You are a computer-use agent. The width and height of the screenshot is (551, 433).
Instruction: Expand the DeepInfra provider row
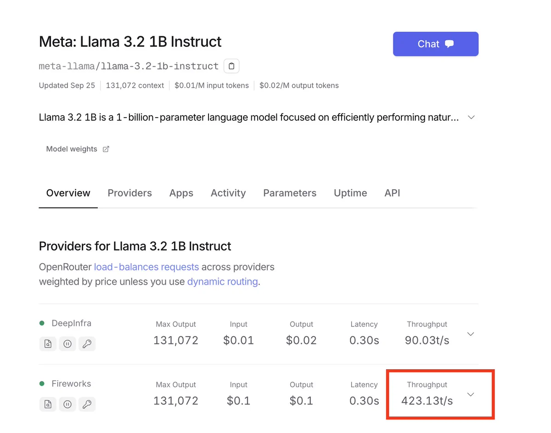470,334
